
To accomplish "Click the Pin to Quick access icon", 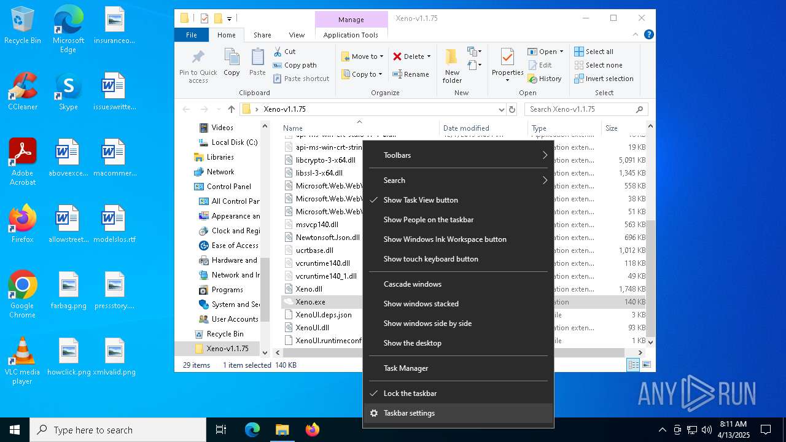I will (x=198, y=67).
